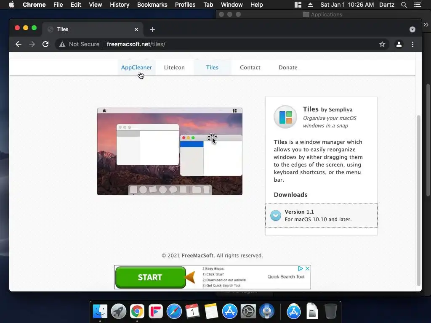Image resolution: width=431 pixels, height=323 pixels.
Task: Reload the freemacsoft page
Action: click(x=45, y=44)
